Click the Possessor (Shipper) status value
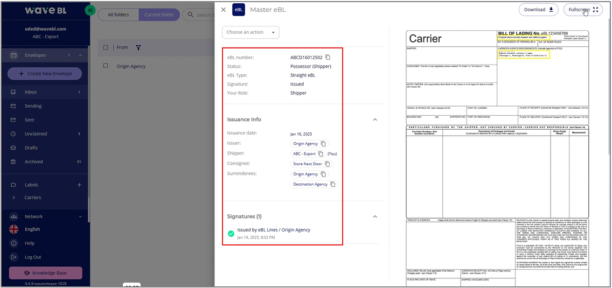This screenshot has height=288, width=612. pos(311,66)
